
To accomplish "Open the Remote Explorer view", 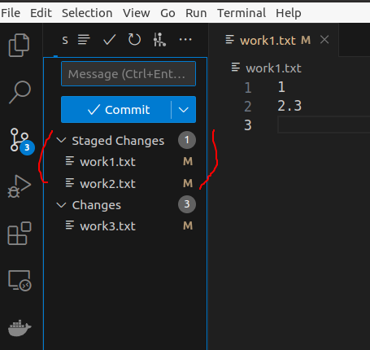I will (20, 281).
